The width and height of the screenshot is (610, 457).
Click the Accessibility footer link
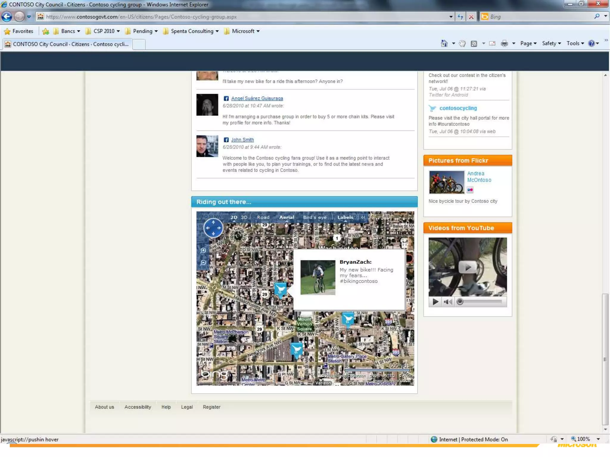tap(138, 407)
